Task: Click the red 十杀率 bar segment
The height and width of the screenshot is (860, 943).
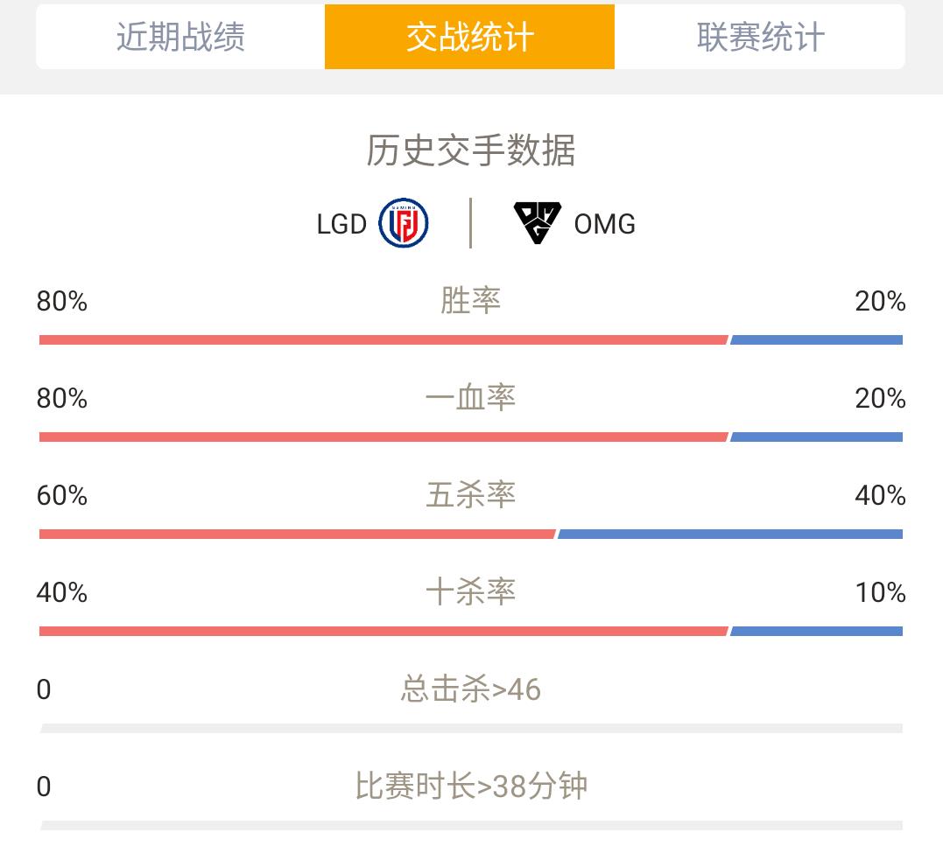Action: click(384, 631)
